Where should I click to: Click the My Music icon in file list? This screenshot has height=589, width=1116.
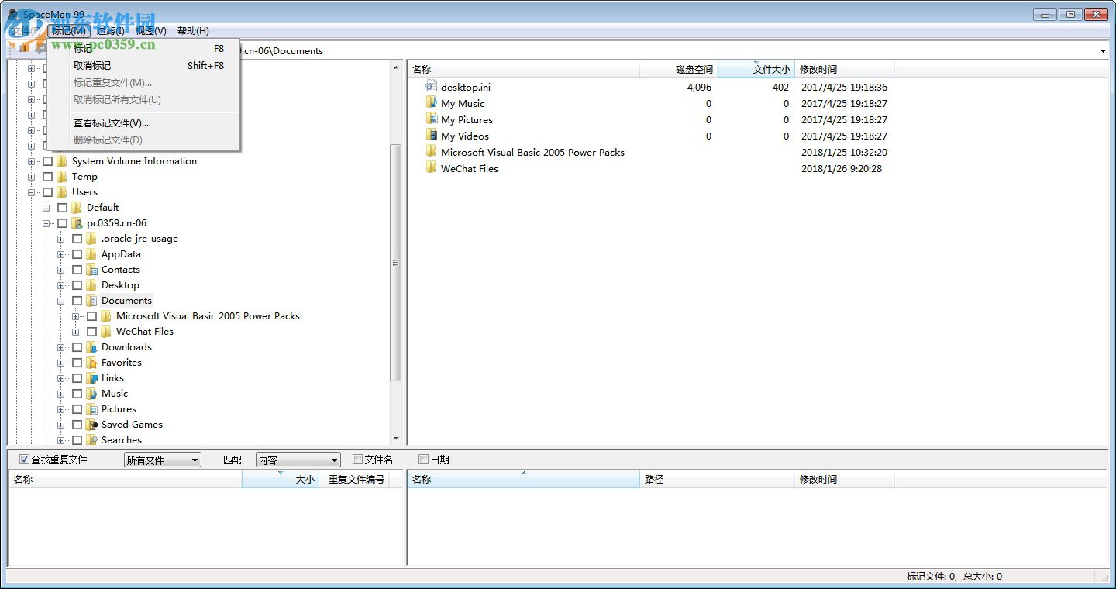(432, 104)
